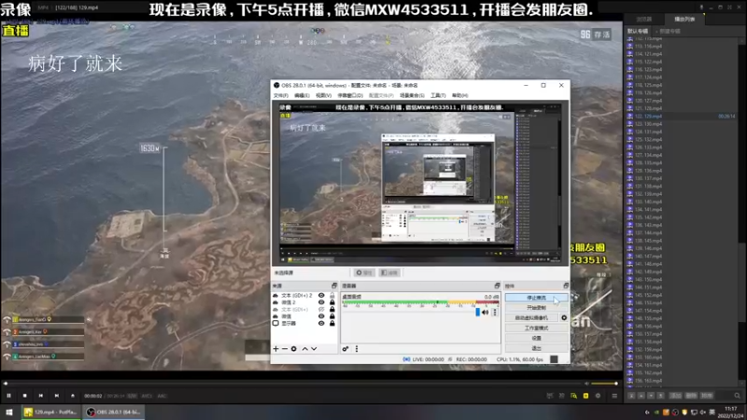
Task: Switch to PotPlayer taskbar item
Action: click(x=51, y=413)
